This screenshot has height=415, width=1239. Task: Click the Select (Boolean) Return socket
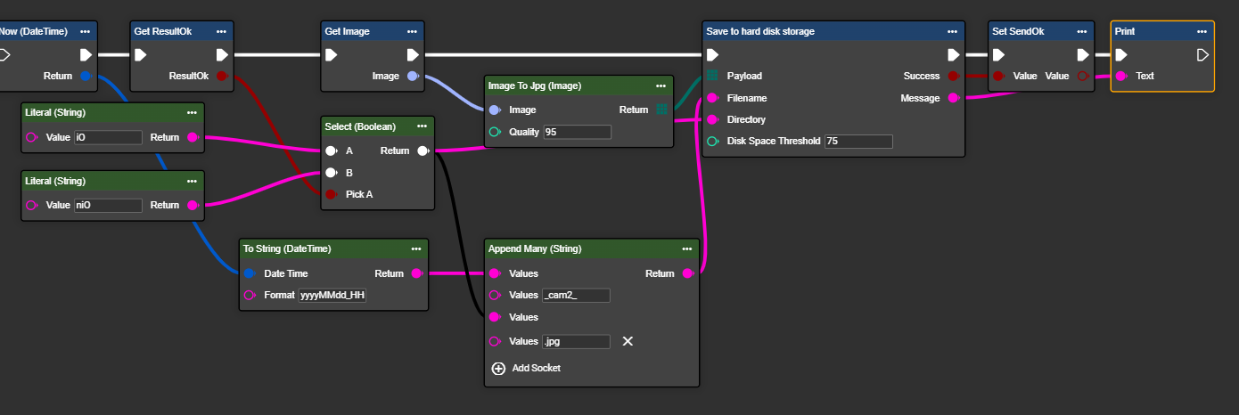[x=423, y=151]
